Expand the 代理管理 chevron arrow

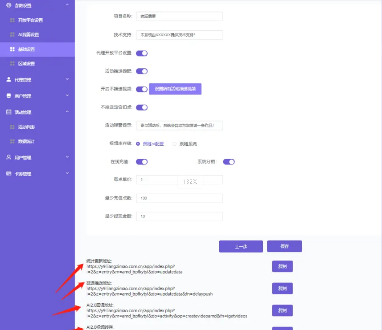pyautogui.click(x=67, y=79)
